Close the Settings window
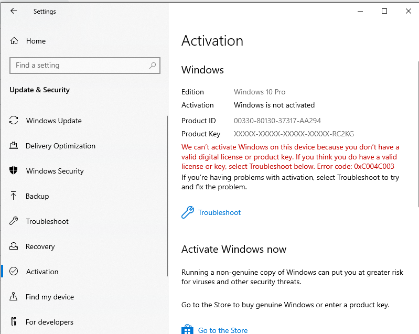Screen dimensions: 419x334 tap(408, 11)
